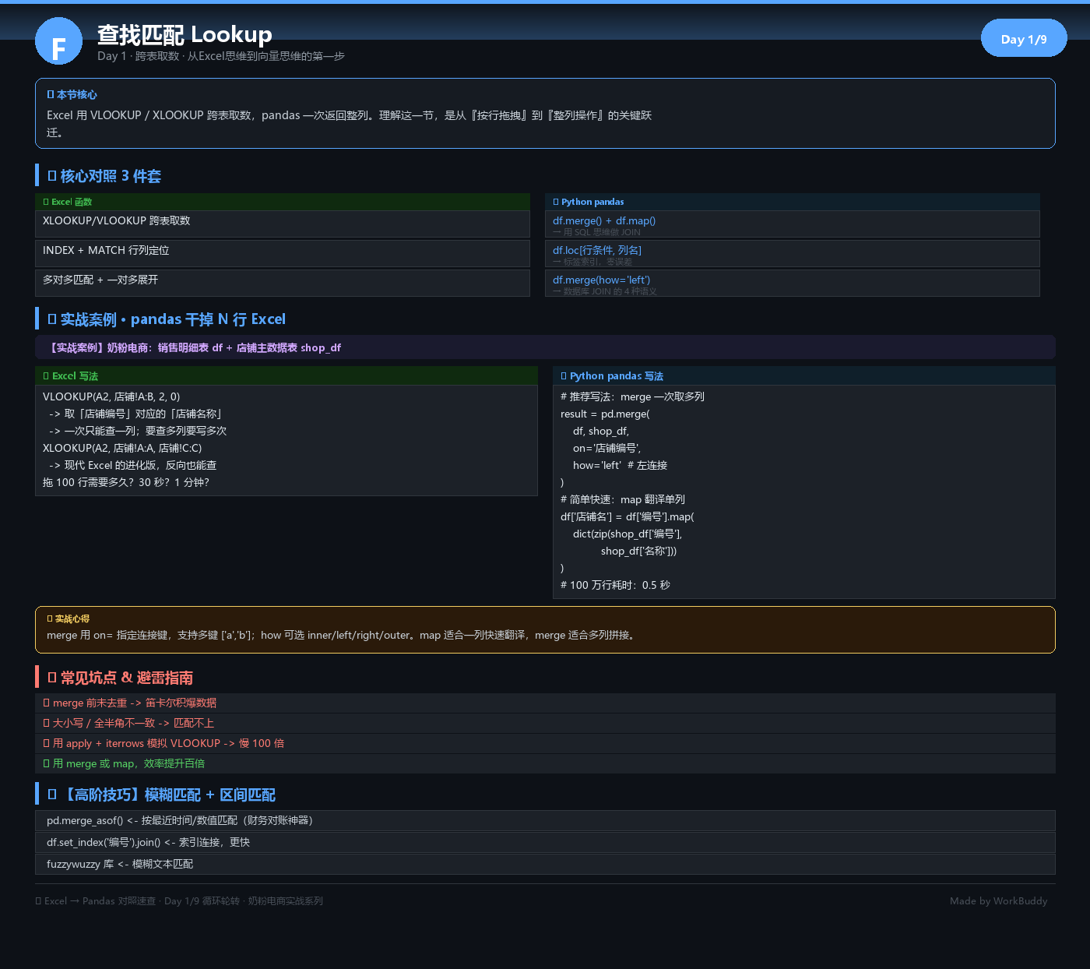Click the 奶粉电商 case description banner
The width and height of the screenshot is (1090, 969).
(545, 347)
